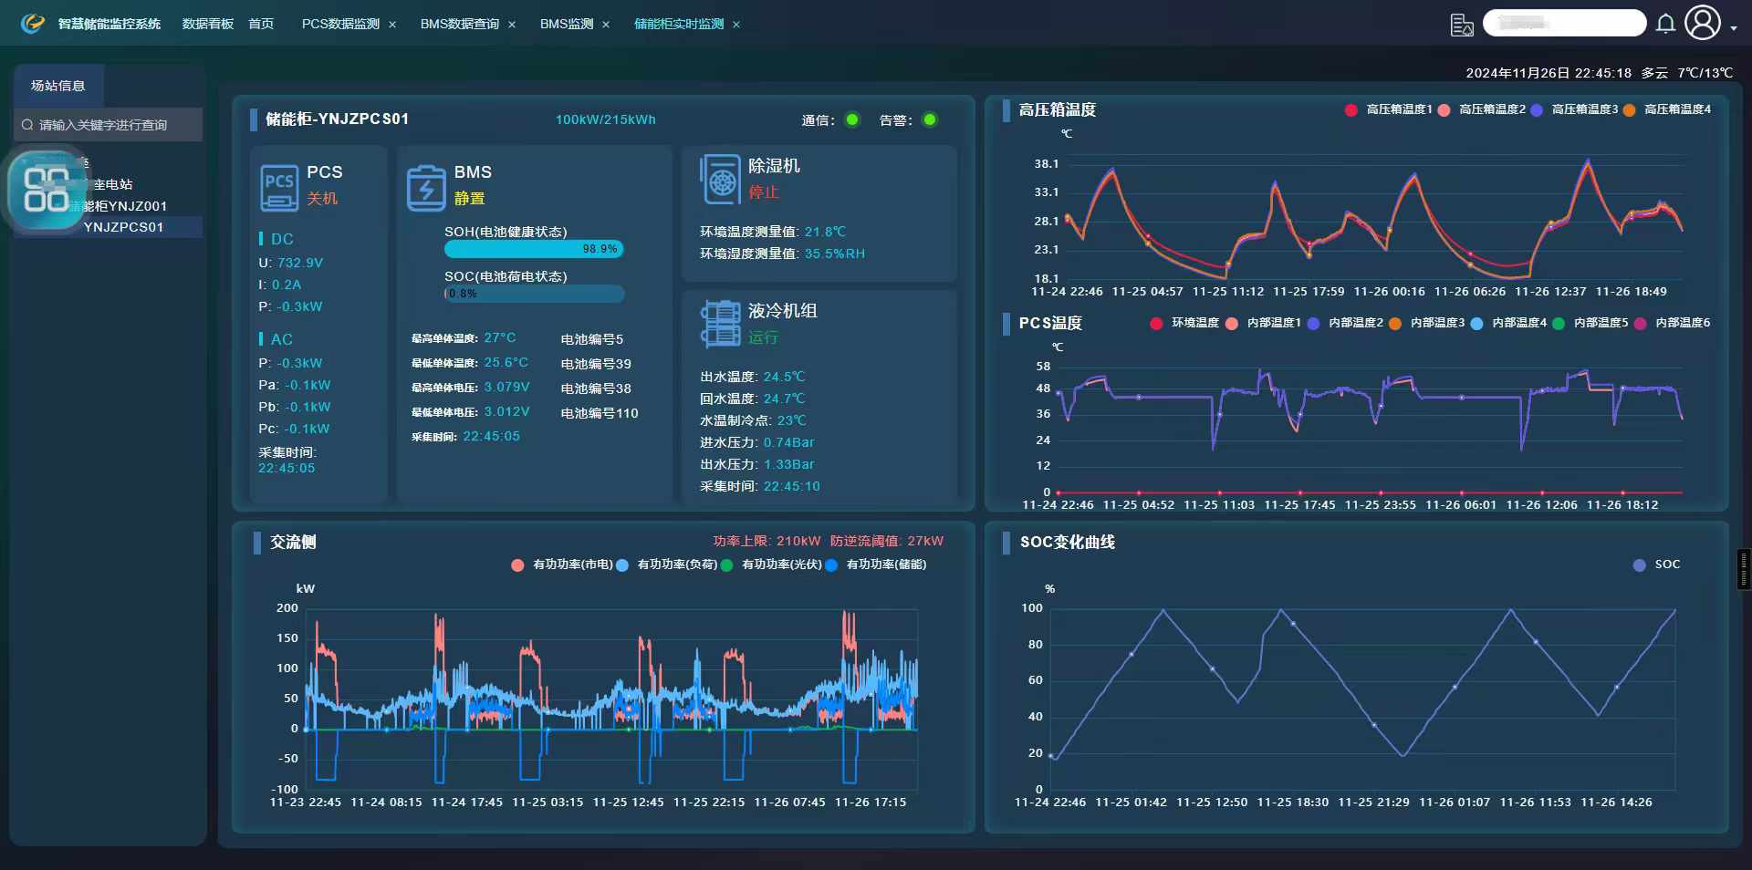Image resolution: width=1752 pixels, height=870 pixels.
Task: Click the station keyword search field
Action: tap(109, 125)
